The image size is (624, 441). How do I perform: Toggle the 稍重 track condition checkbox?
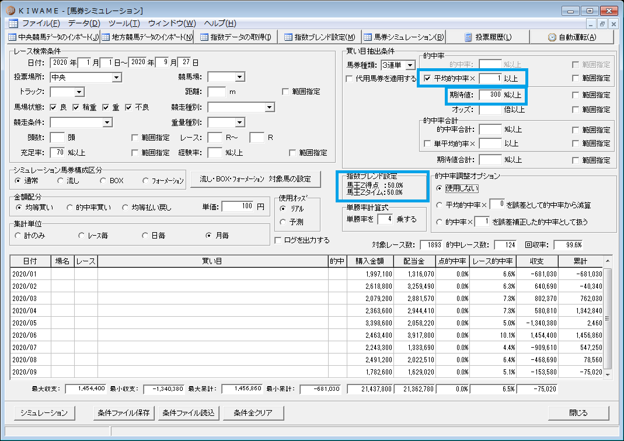76,107
